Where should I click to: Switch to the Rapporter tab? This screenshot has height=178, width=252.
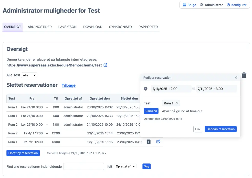coord(148,27)
